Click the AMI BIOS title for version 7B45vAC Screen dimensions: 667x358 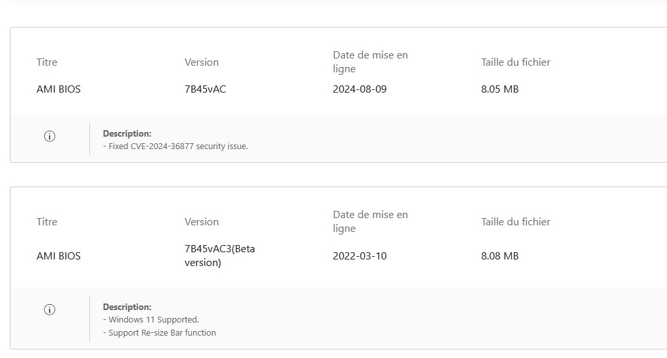[x=58, y=89]
